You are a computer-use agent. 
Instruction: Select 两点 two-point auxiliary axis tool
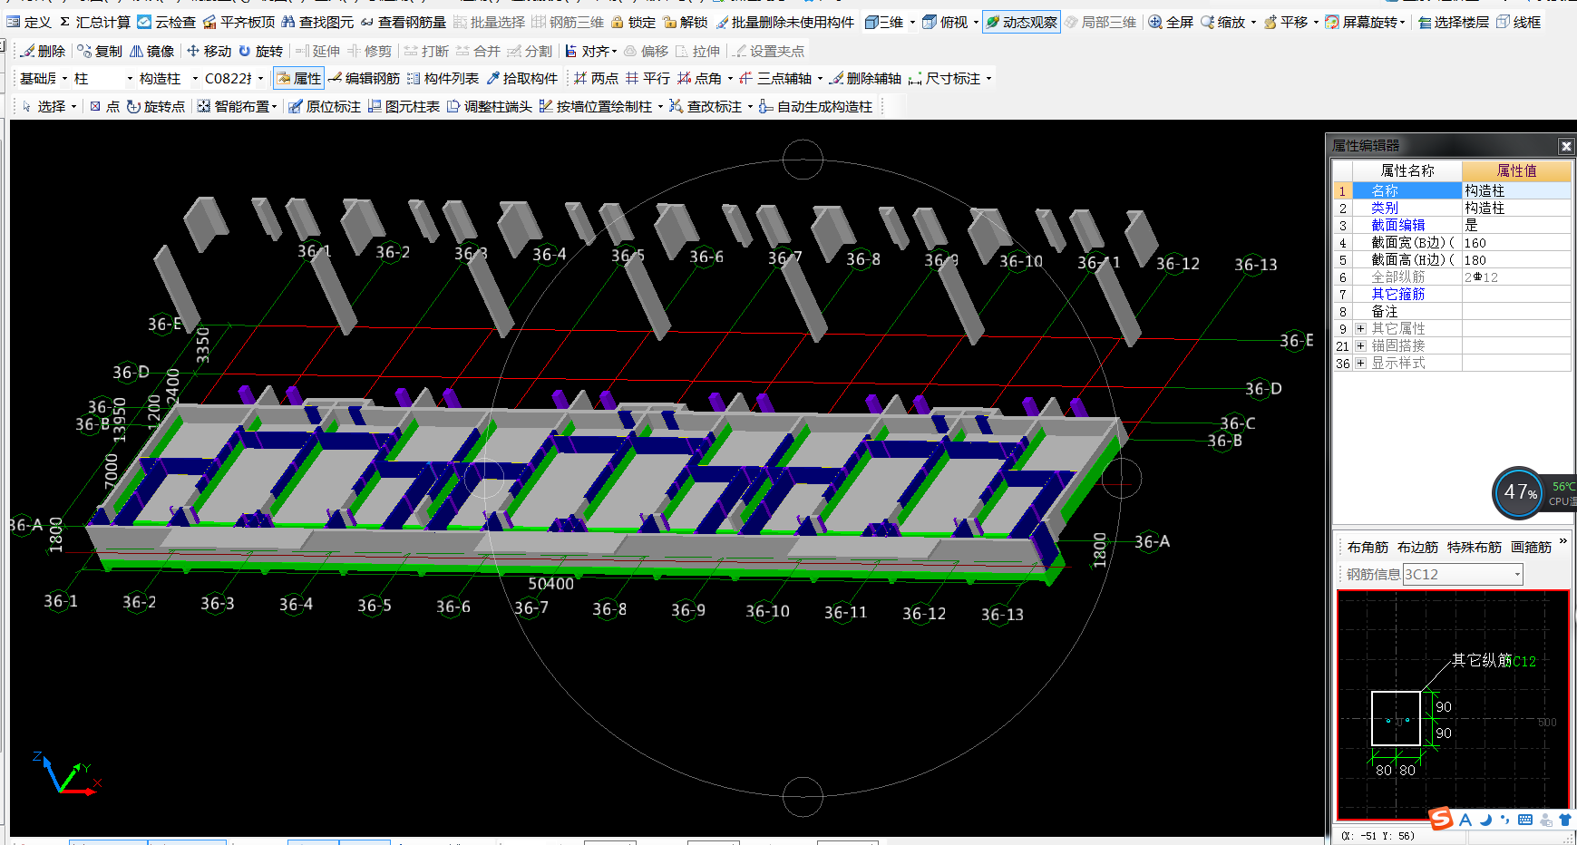point(596,79)
